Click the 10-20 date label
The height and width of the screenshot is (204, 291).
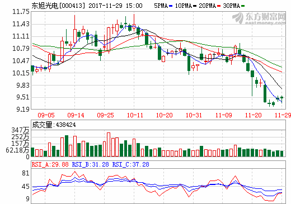coord(165,115)
